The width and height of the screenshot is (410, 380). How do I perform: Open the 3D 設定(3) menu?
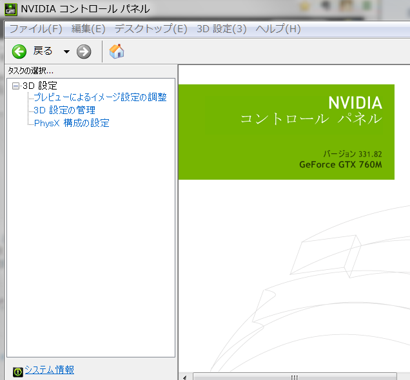(x=222, y=29)
